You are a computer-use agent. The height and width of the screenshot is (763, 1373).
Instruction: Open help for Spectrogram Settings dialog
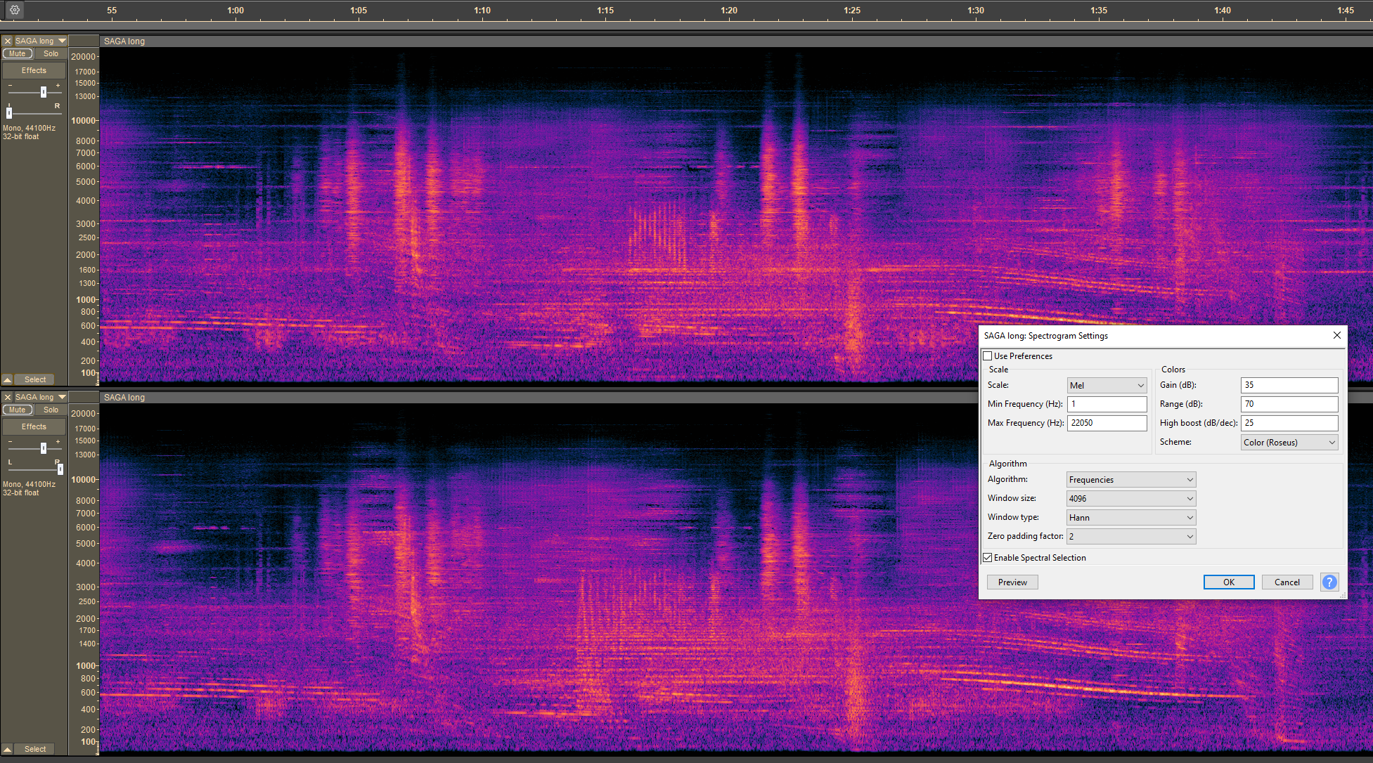(1329, 582)
